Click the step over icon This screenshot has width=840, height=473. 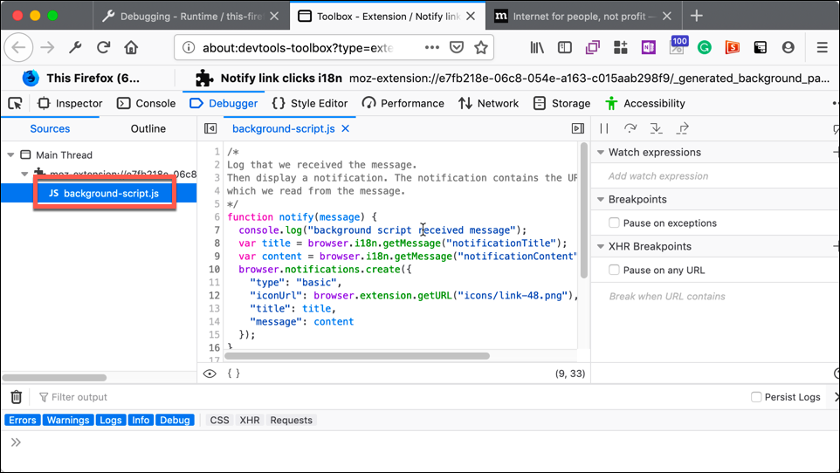(x=630, y=128)
